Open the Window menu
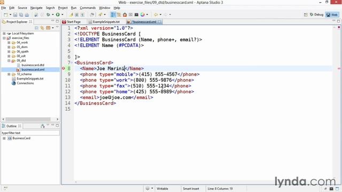 (105, 8)
